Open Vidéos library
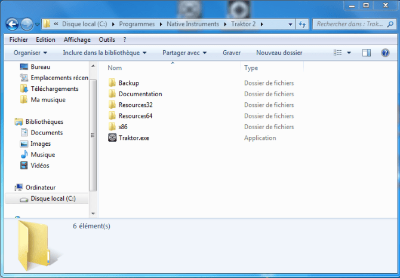Viewport: 400px width, 278px height. coord(40,166)
